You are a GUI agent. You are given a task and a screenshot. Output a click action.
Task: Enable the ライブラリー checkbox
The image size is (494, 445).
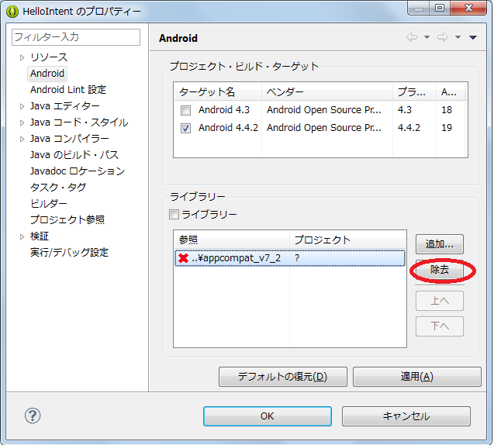(x=174, y=215)
